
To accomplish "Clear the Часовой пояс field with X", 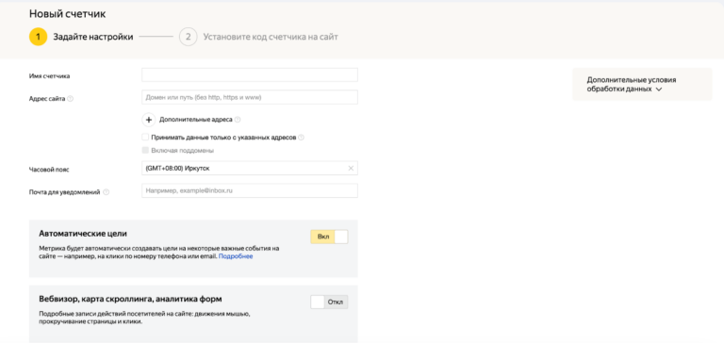I will tap(351, 169).
